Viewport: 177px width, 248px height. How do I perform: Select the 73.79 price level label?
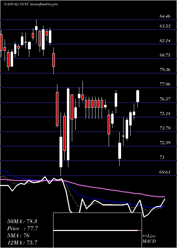[x=165, y=128]
